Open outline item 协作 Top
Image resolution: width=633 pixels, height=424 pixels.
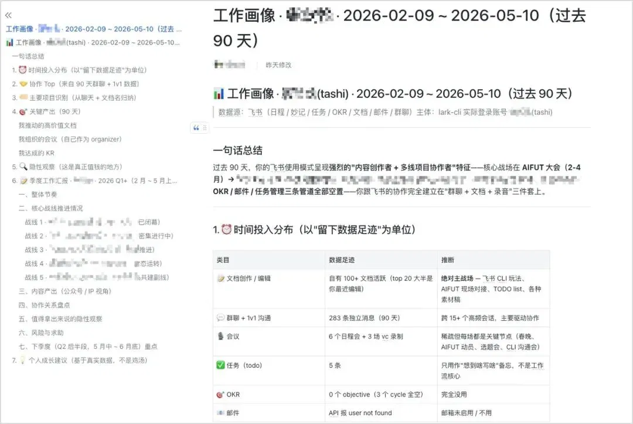(x=76, y=84)
